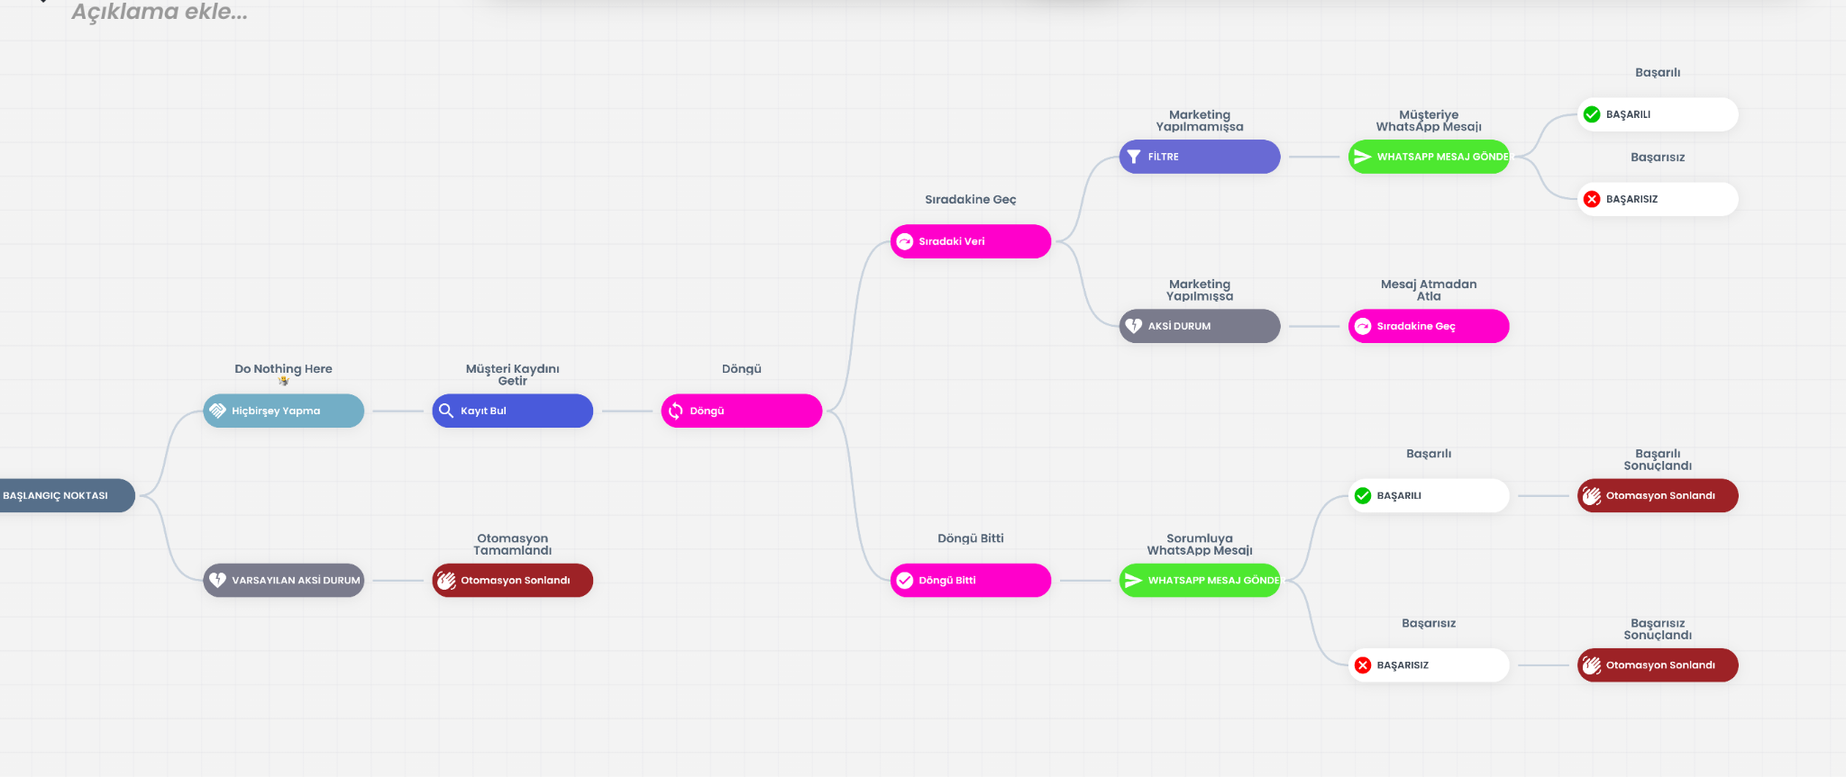This screenshot has width=1846, height=777.
Task: Click the skip icon on Sıradaki Veri node
Action: (905, 241)
